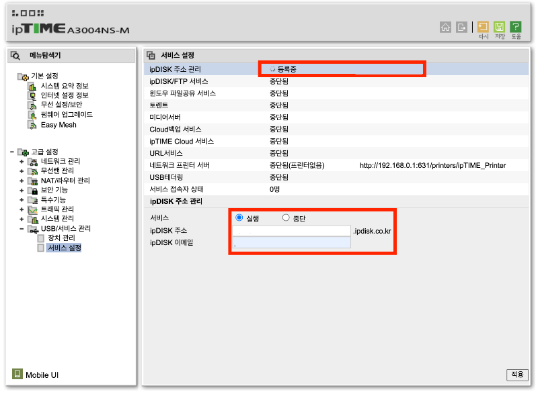Click the ipDISK 이메일 input field
Viewport: 538px width, 396px height.
291,242
